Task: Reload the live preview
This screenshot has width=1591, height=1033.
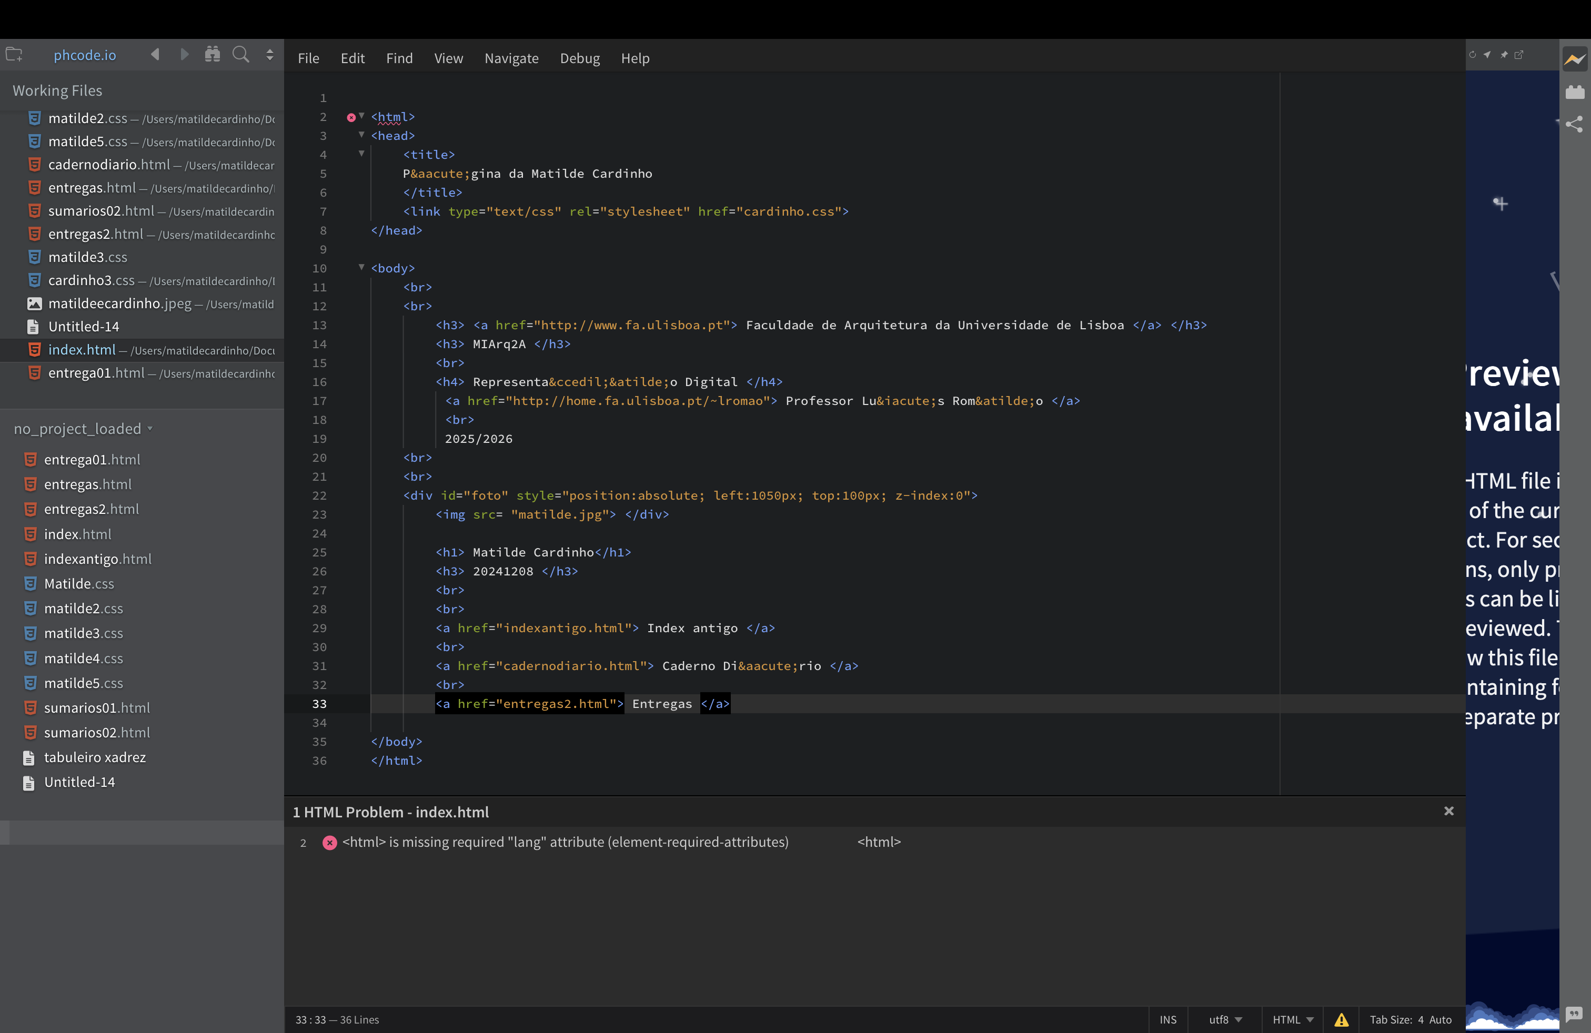Action: pos(1472,55)
